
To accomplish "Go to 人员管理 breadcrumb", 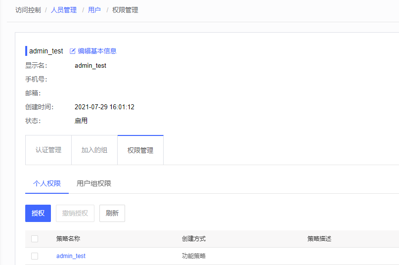I will pos(64,10).
